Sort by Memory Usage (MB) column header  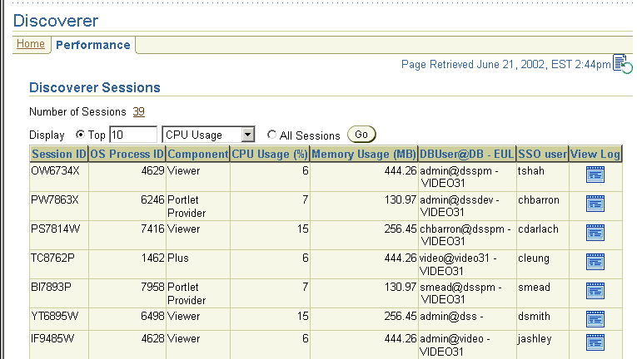pyautogui.click(x=364, y=154)
